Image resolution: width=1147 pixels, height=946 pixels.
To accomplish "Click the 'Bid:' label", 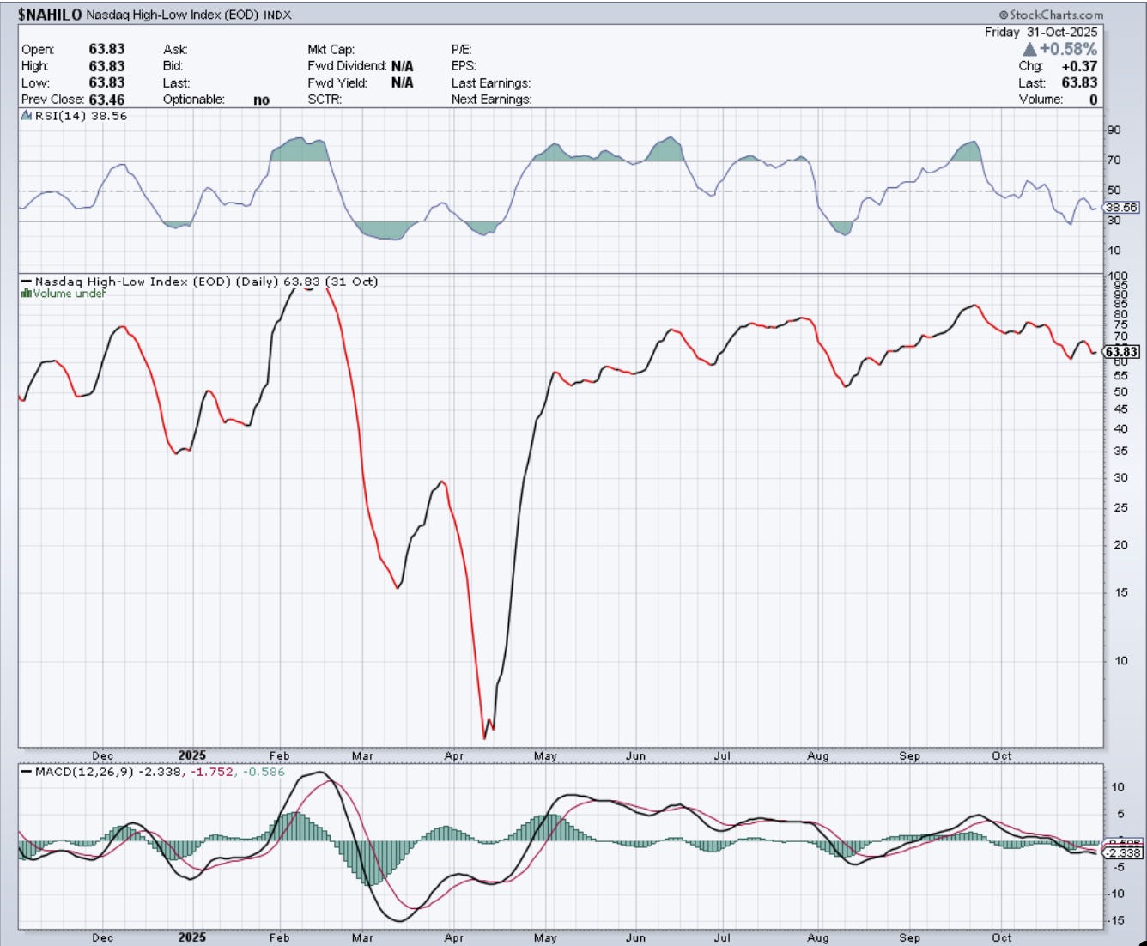I will [x=174, y=66].
